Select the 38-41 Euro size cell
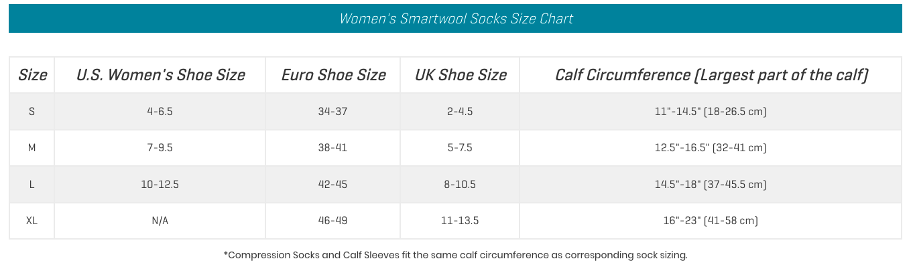The image size is (915, 271). (333, 148)
